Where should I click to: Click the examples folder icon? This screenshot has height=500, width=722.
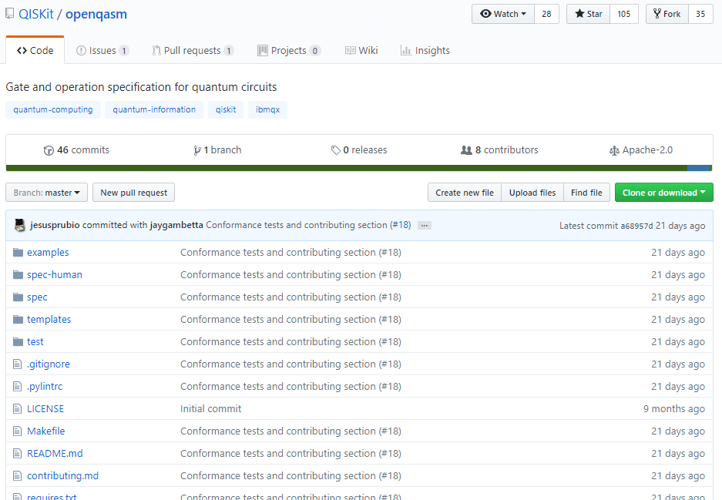[18, 252]
